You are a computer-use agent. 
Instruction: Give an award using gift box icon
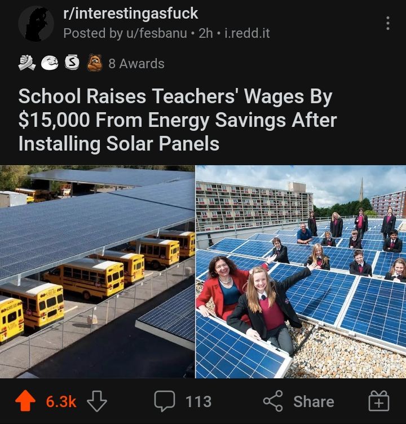[x=379, y=401]
